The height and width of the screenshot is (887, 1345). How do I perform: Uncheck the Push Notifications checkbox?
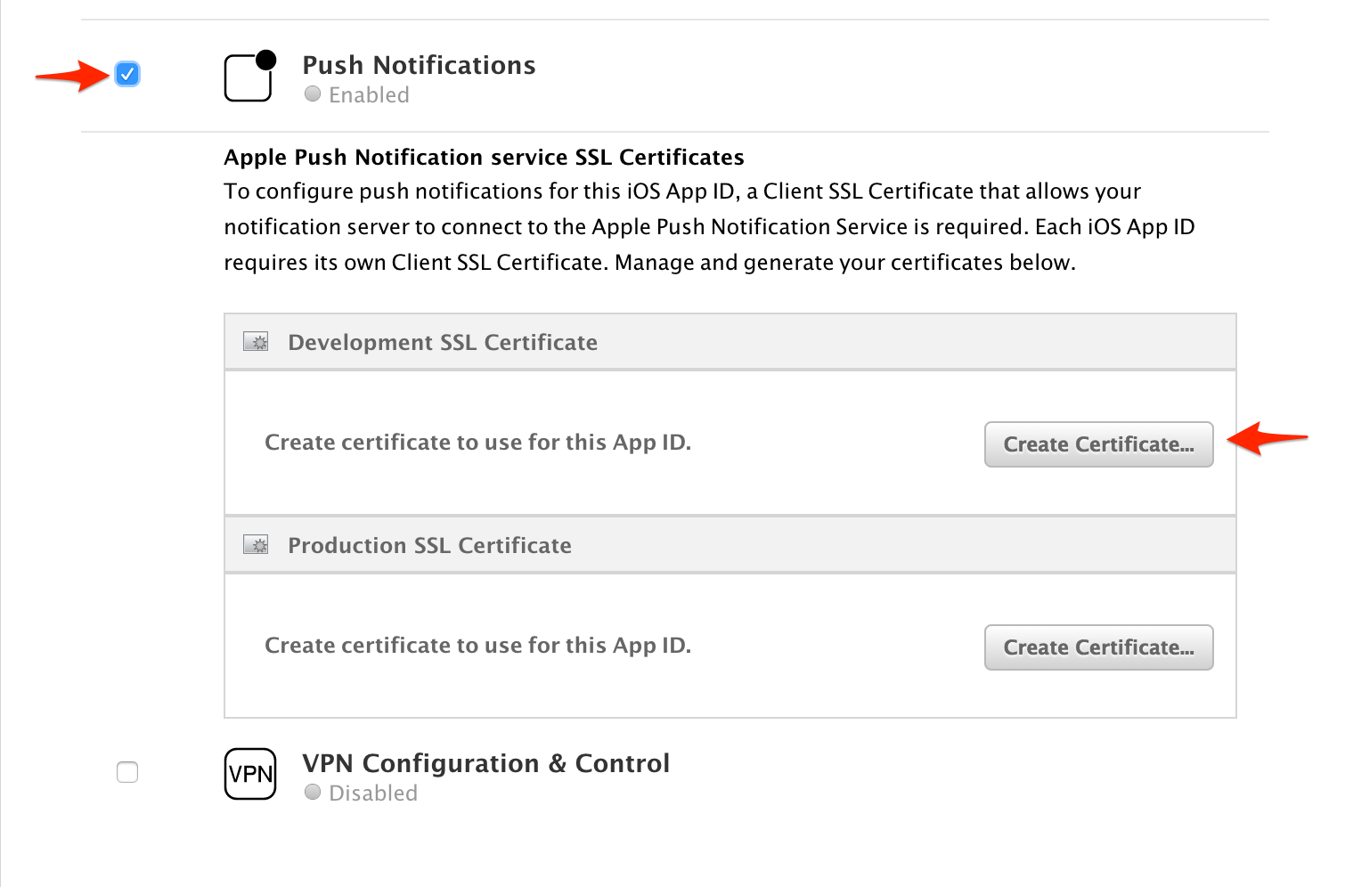(x=127, y=74)
